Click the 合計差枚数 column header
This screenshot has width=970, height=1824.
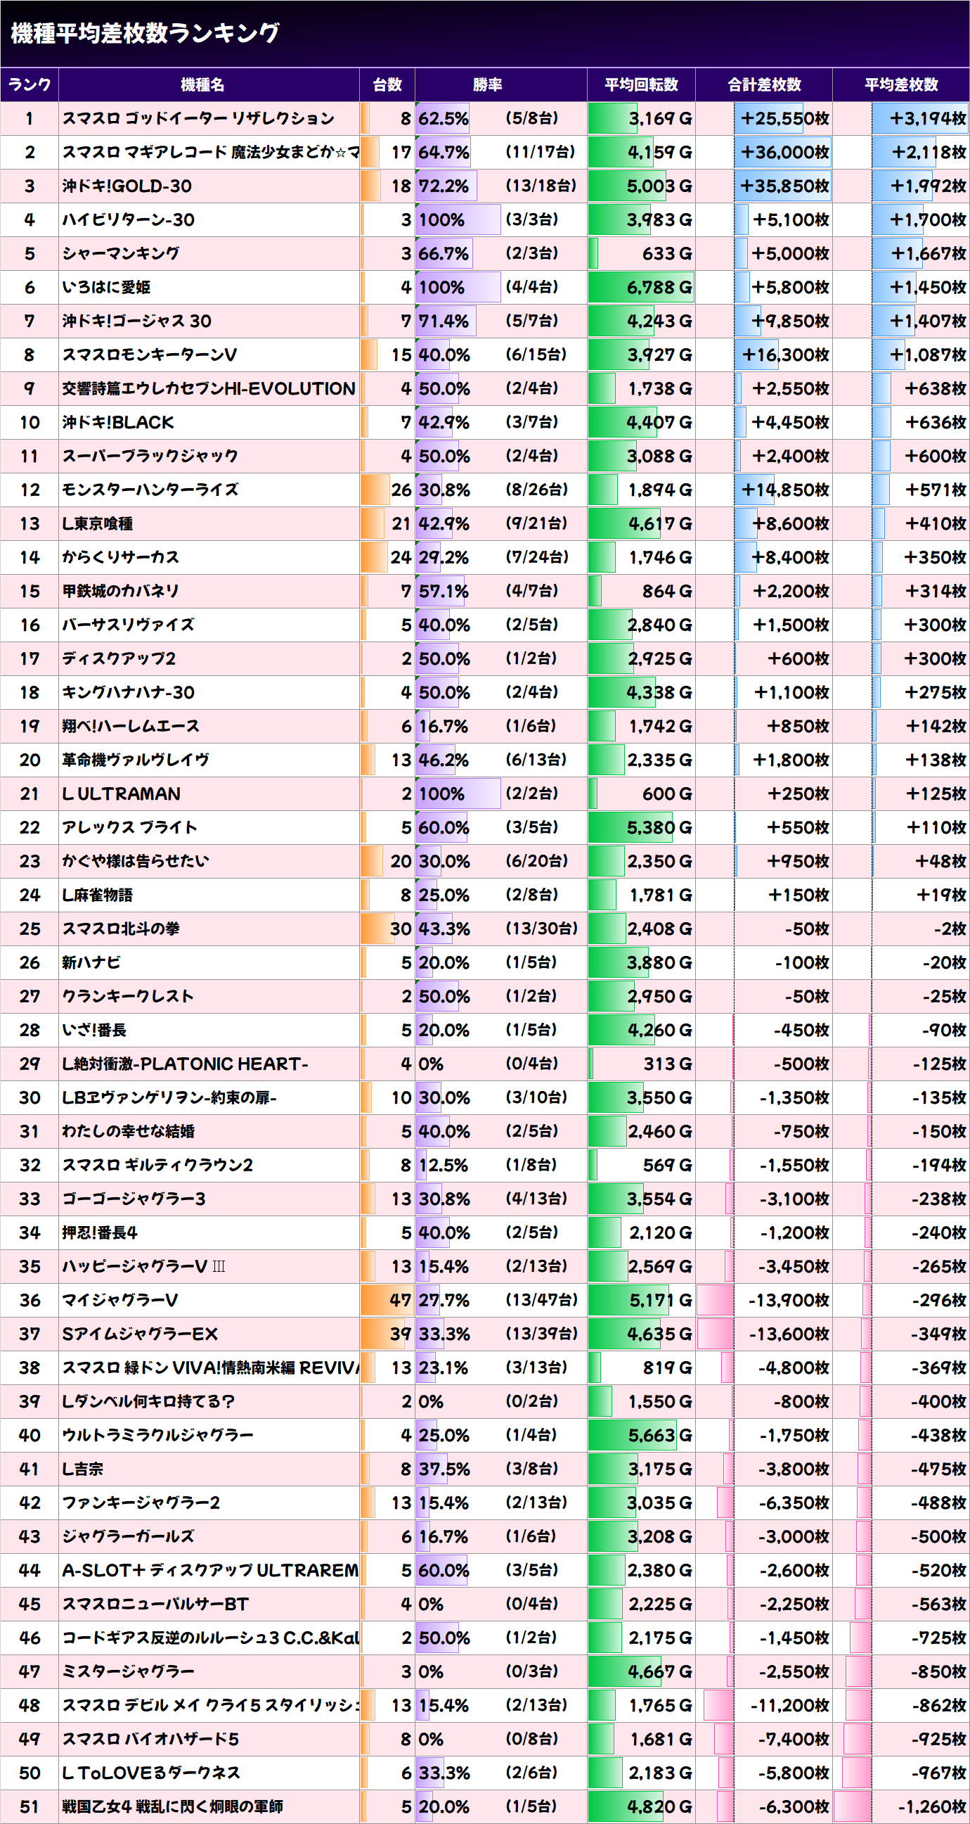764,85
